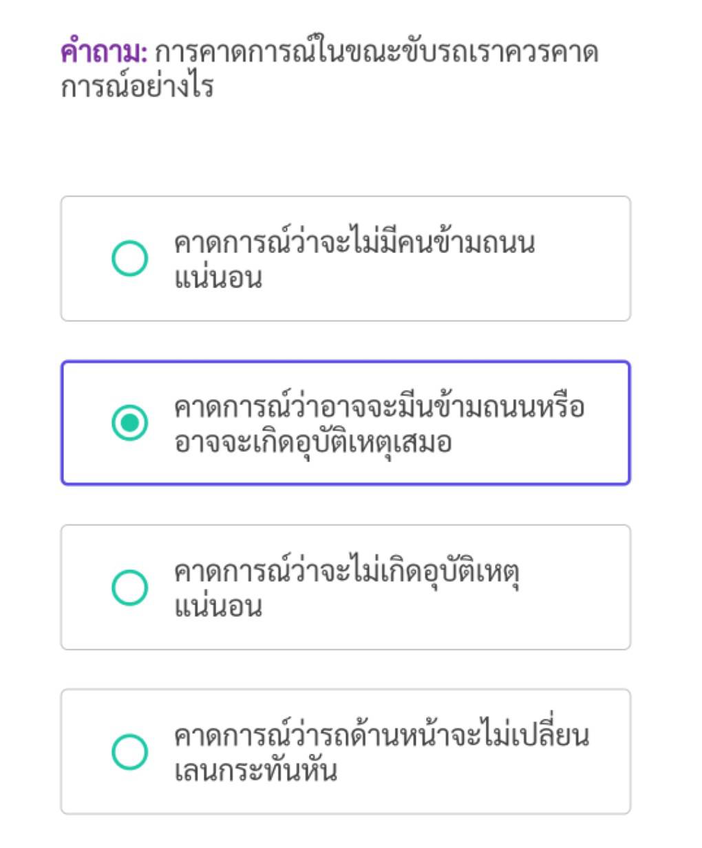The height and width of the screenshot is (848, 702).
Task: Click the word 'แน่นอน' in first option
Action: click(218, 279)
